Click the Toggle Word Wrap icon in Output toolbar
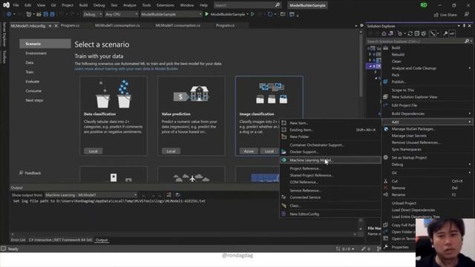 click(177, 194)
